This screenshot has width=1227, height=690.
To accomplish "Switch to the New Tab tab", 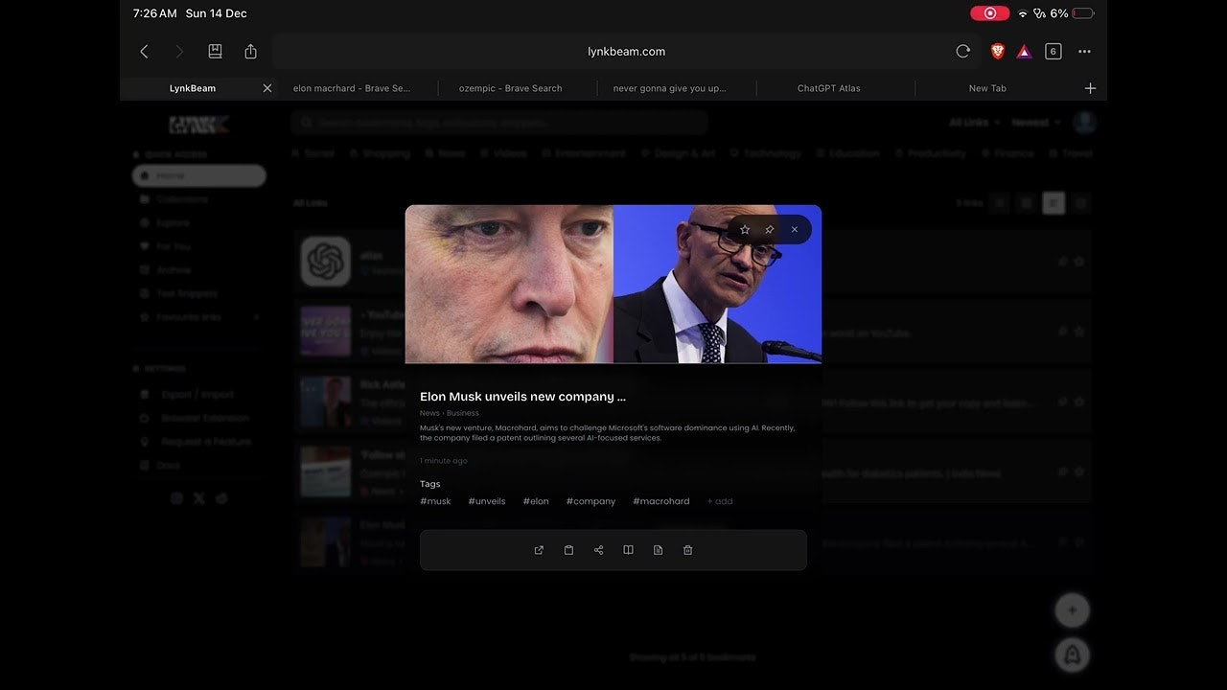I will (x=987, y=88).
